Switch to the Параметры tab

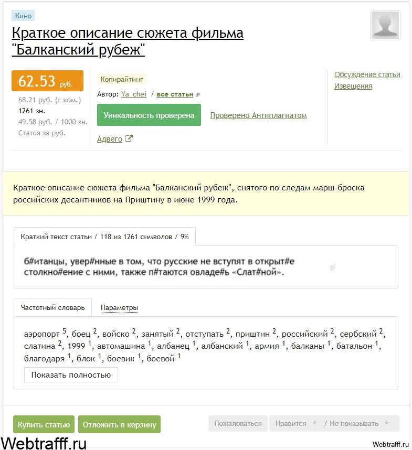pos(119,308)
